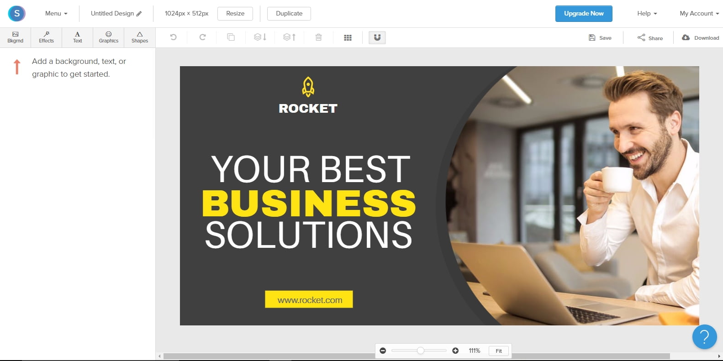Download the design
The width and height of the screenshot is (723, 361).
pyautogui.click(x=701, y=38)
